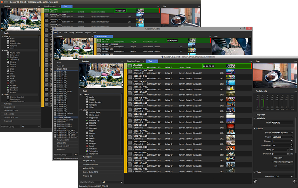Select Reset mixer tool in front window
The width and height of the screenshot is (298, 188).
click(x=90, y=146)
